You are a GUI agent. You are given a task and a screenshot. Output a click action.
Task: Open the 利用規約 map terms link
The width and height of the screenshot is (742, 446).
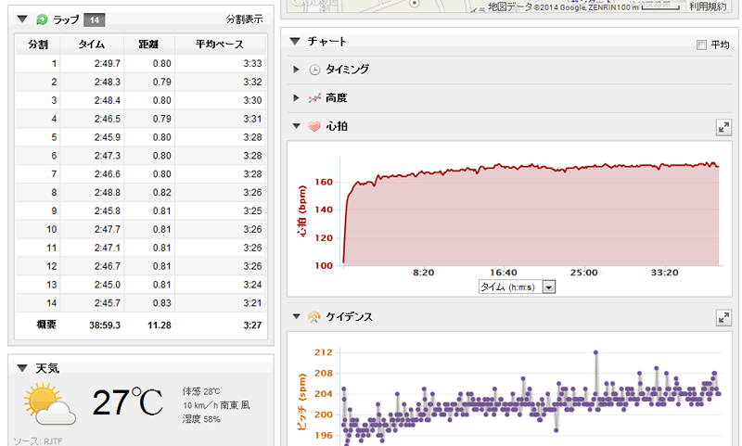pos(707,6)
